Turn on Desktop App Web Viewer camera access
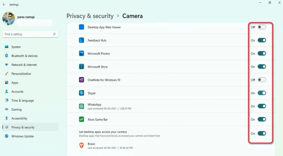 [x=262, y=27]
